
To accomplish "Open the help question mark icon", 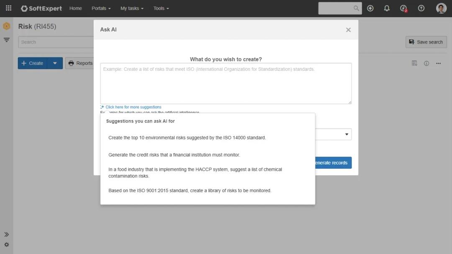I will pos(421,8).
